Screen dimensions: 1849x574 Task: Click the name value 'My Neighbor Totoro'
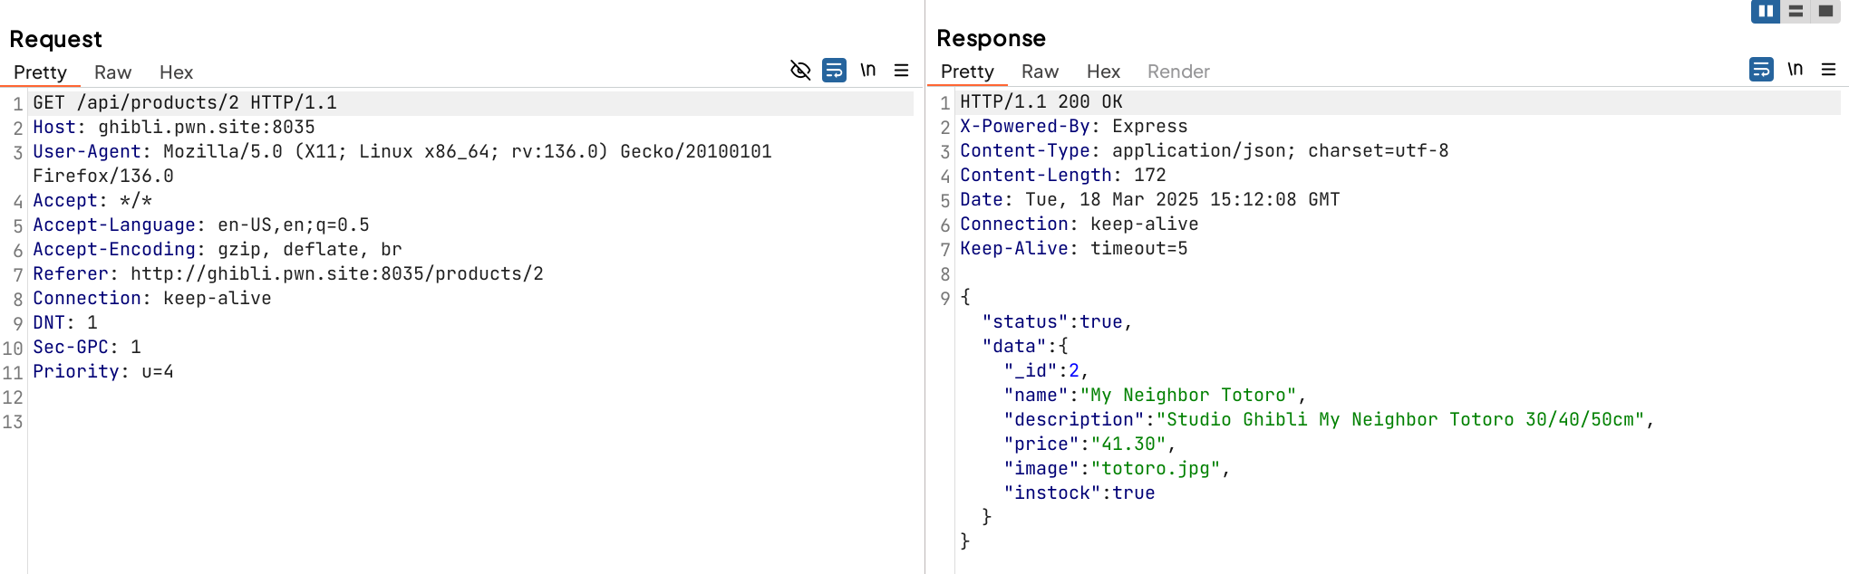click(x=1188, y=396)
